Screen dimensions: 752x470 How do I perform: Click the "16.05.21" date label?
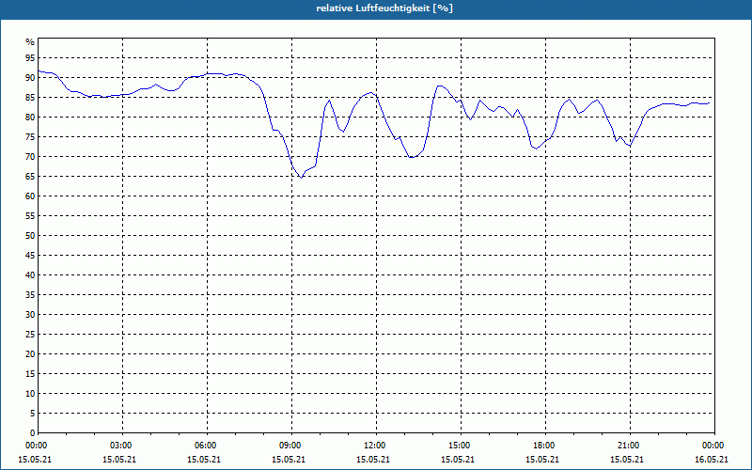click(x=712, y=460)
